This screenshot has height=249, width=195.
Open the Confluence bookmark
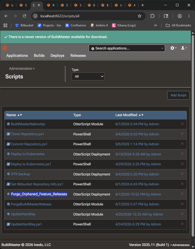click(76, 25)
